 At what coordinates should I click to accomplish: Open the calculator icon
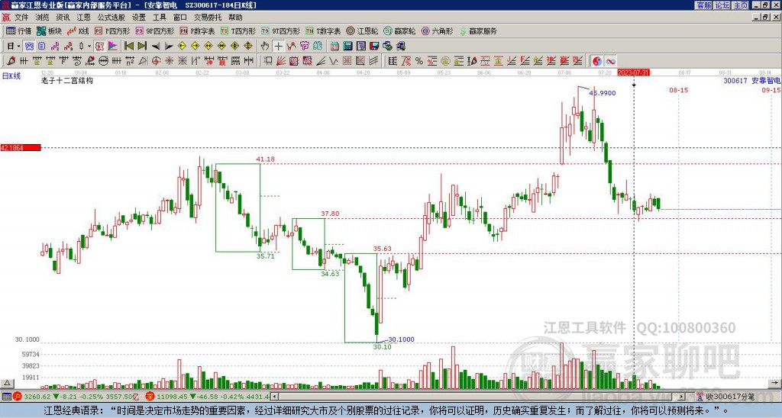[x=348, y=47]
